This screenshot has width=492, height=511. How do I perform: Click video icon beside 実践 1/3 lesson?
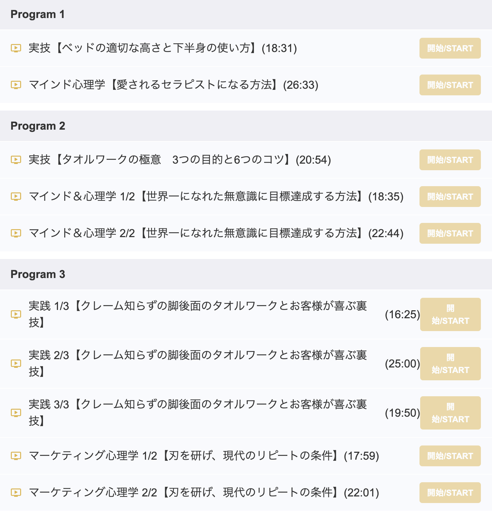pyautogui.click(x=16, y=314)
